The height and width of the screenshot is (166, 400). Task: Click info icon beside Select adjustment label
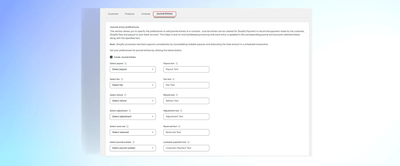coord(130,111)
